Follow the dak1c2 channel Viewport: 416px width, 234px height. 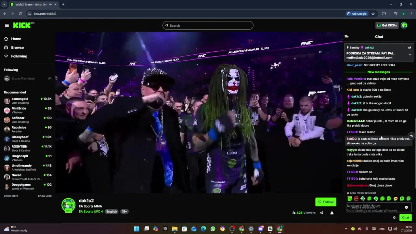(326, 202)
